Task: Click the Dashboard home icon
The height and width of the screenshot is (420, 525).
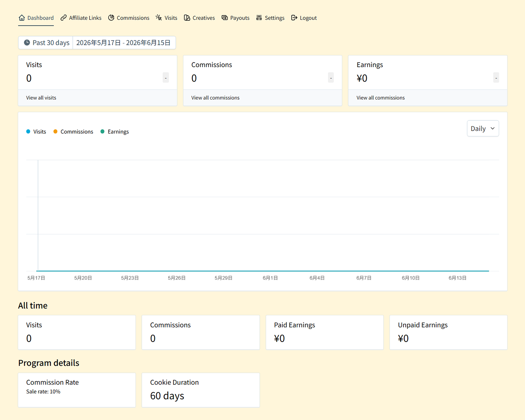Action: [x=22, y=17]
